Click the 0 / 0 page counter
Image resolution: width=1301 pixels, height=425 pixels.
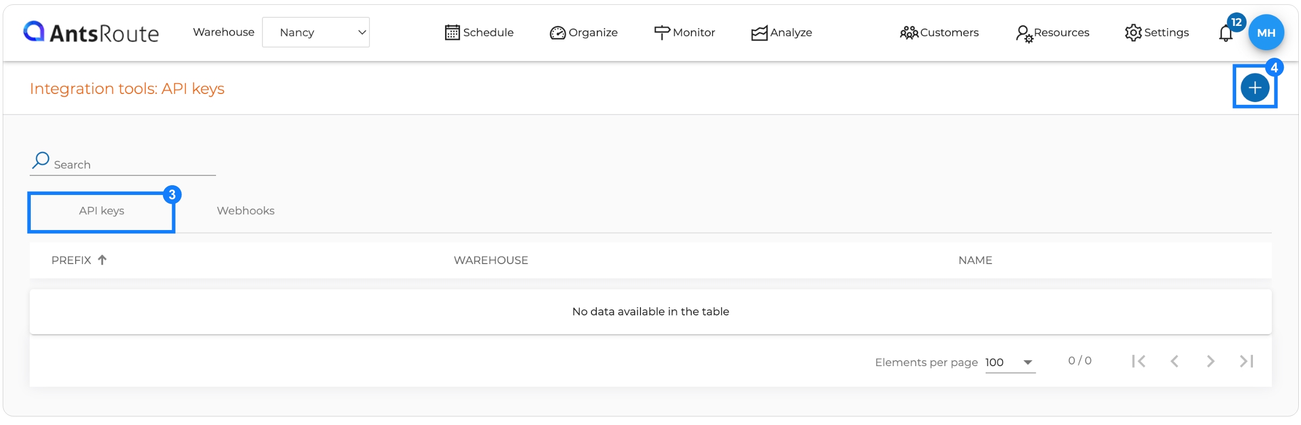[1080, 361]
